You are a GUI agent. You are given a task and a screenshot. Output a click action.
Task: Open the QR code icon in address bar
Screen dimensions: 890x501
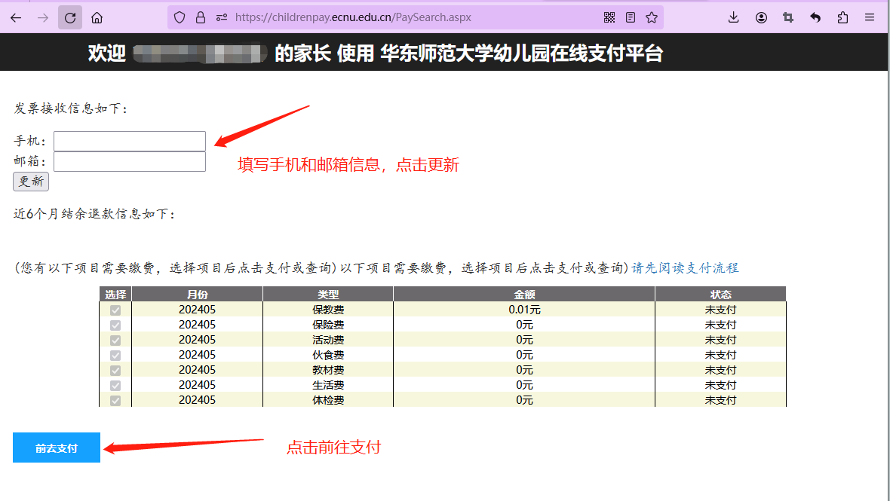click(x=609, y=17)
